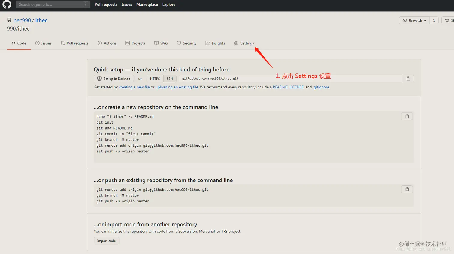Click the Import code button

(106, 241)
